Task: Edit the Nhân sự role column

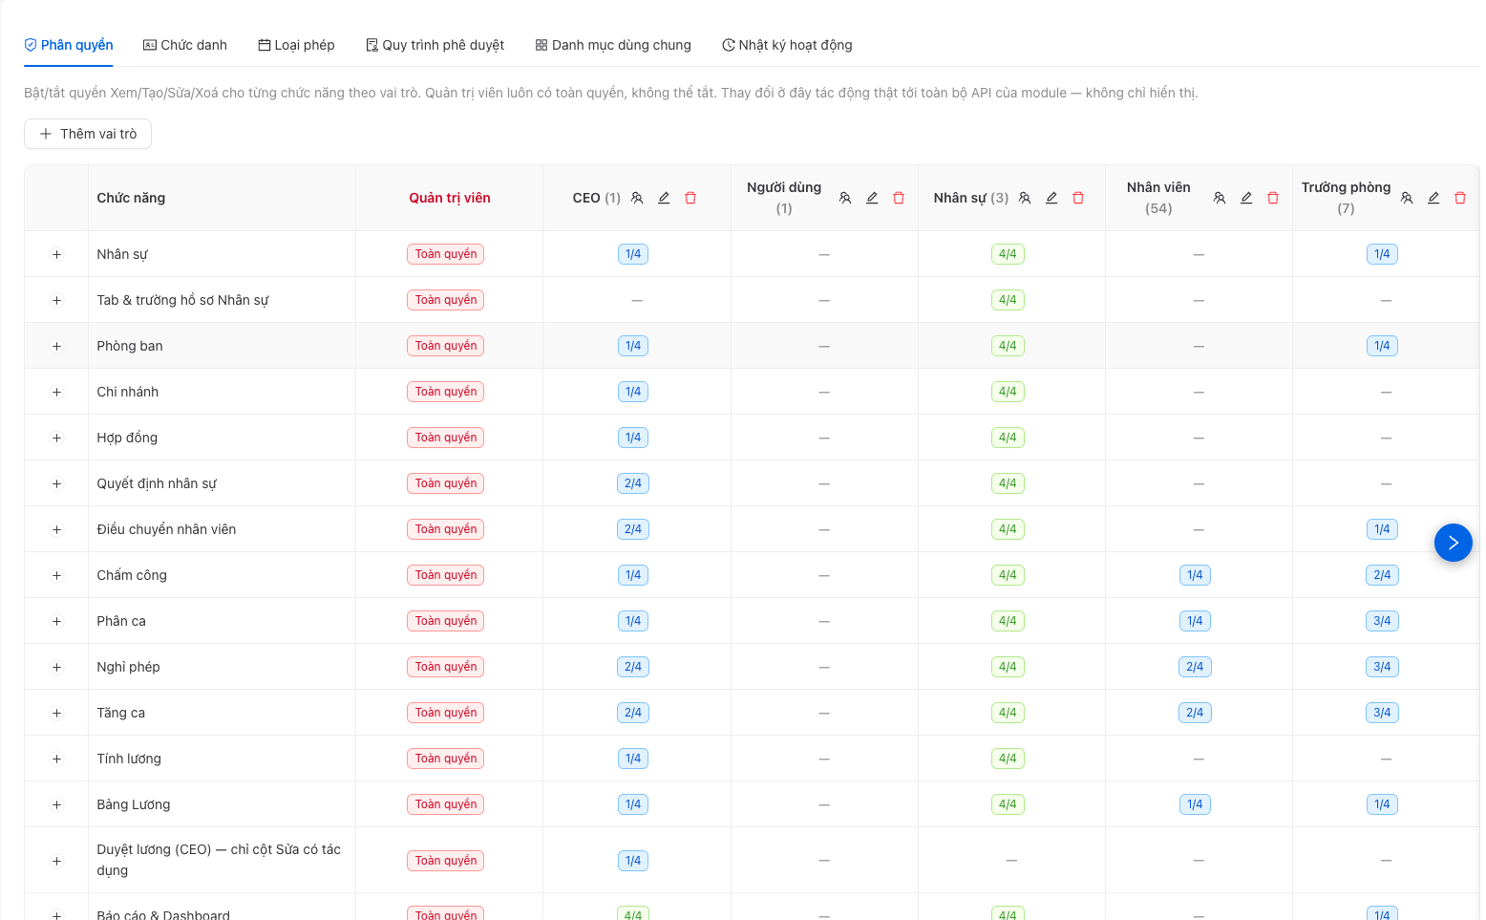Action: [1051, 198]
